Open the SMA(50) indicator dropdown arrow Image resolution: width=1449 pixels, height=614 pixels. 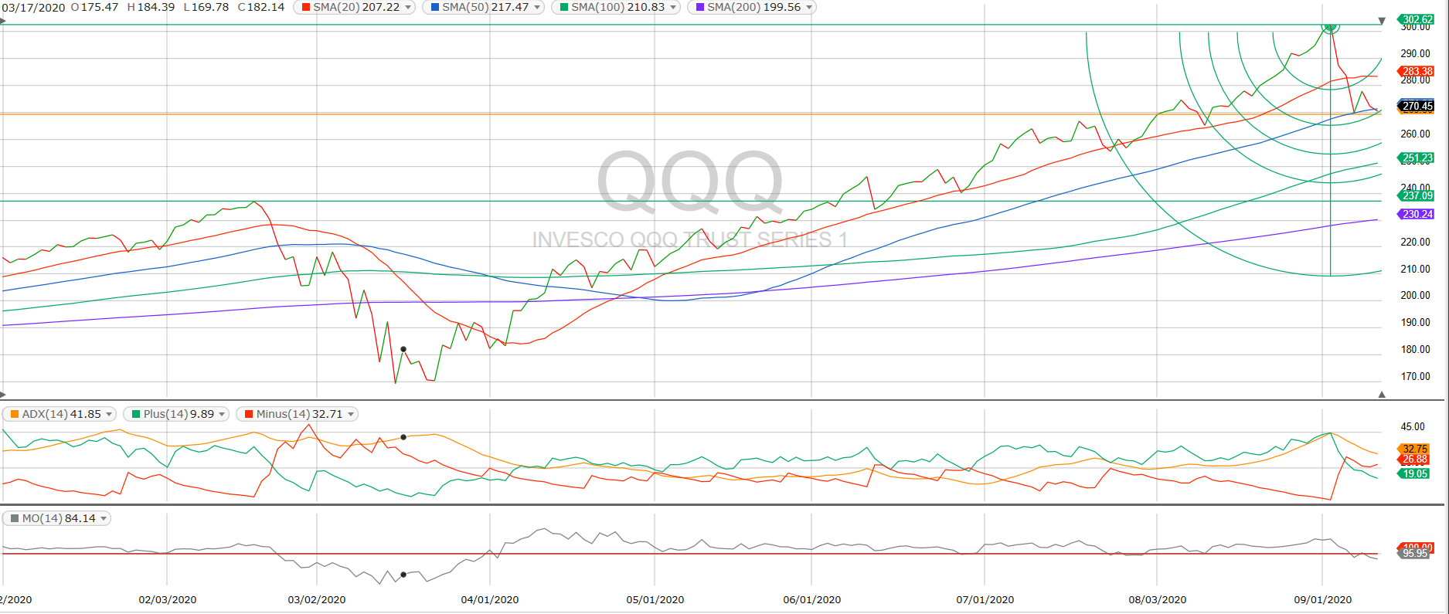point(537,7)
